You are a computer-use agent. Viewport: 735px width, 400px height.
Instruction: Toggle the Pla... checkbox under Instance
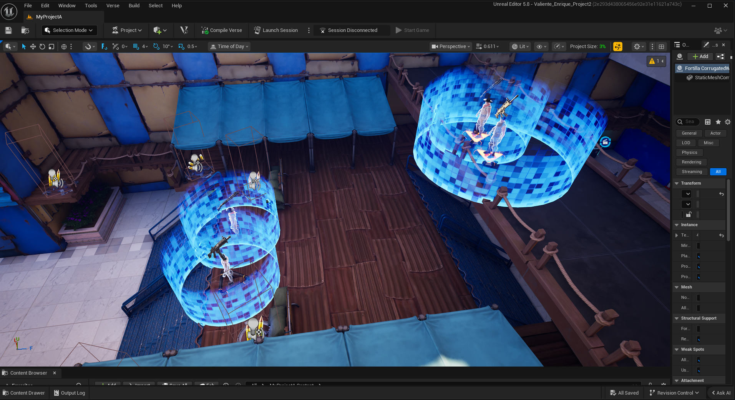pos(698,256)
